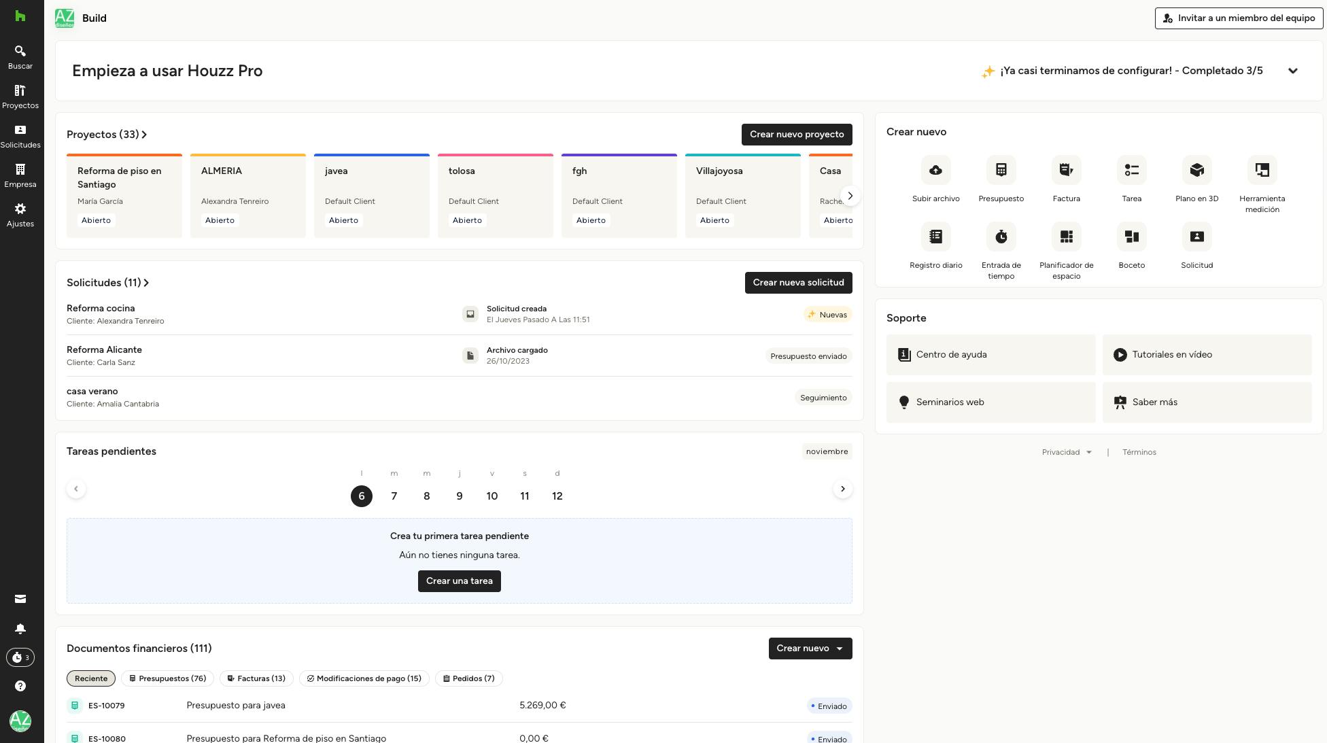Screen dimensions: 1327x743
Task: Click Crear nuevo proyecto button
Action: pos(796,135)
